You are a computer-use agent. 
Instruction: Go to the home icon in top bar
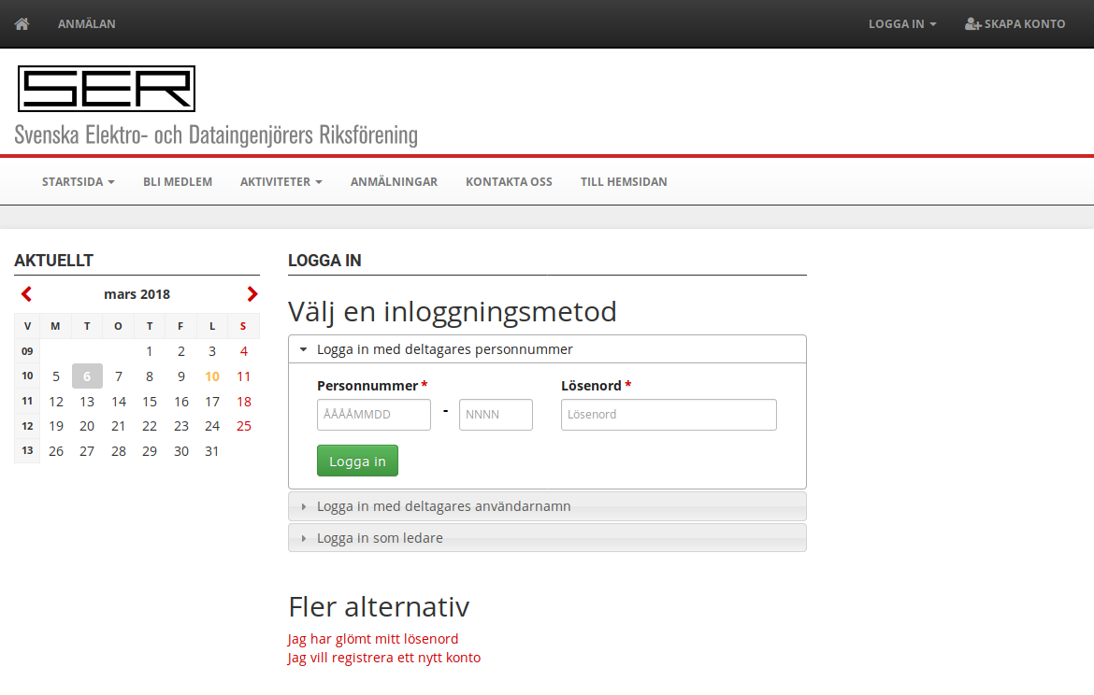[22, 23]
